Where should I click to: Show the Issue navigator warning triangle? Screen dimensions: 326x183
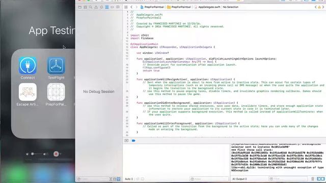point(96,7)
